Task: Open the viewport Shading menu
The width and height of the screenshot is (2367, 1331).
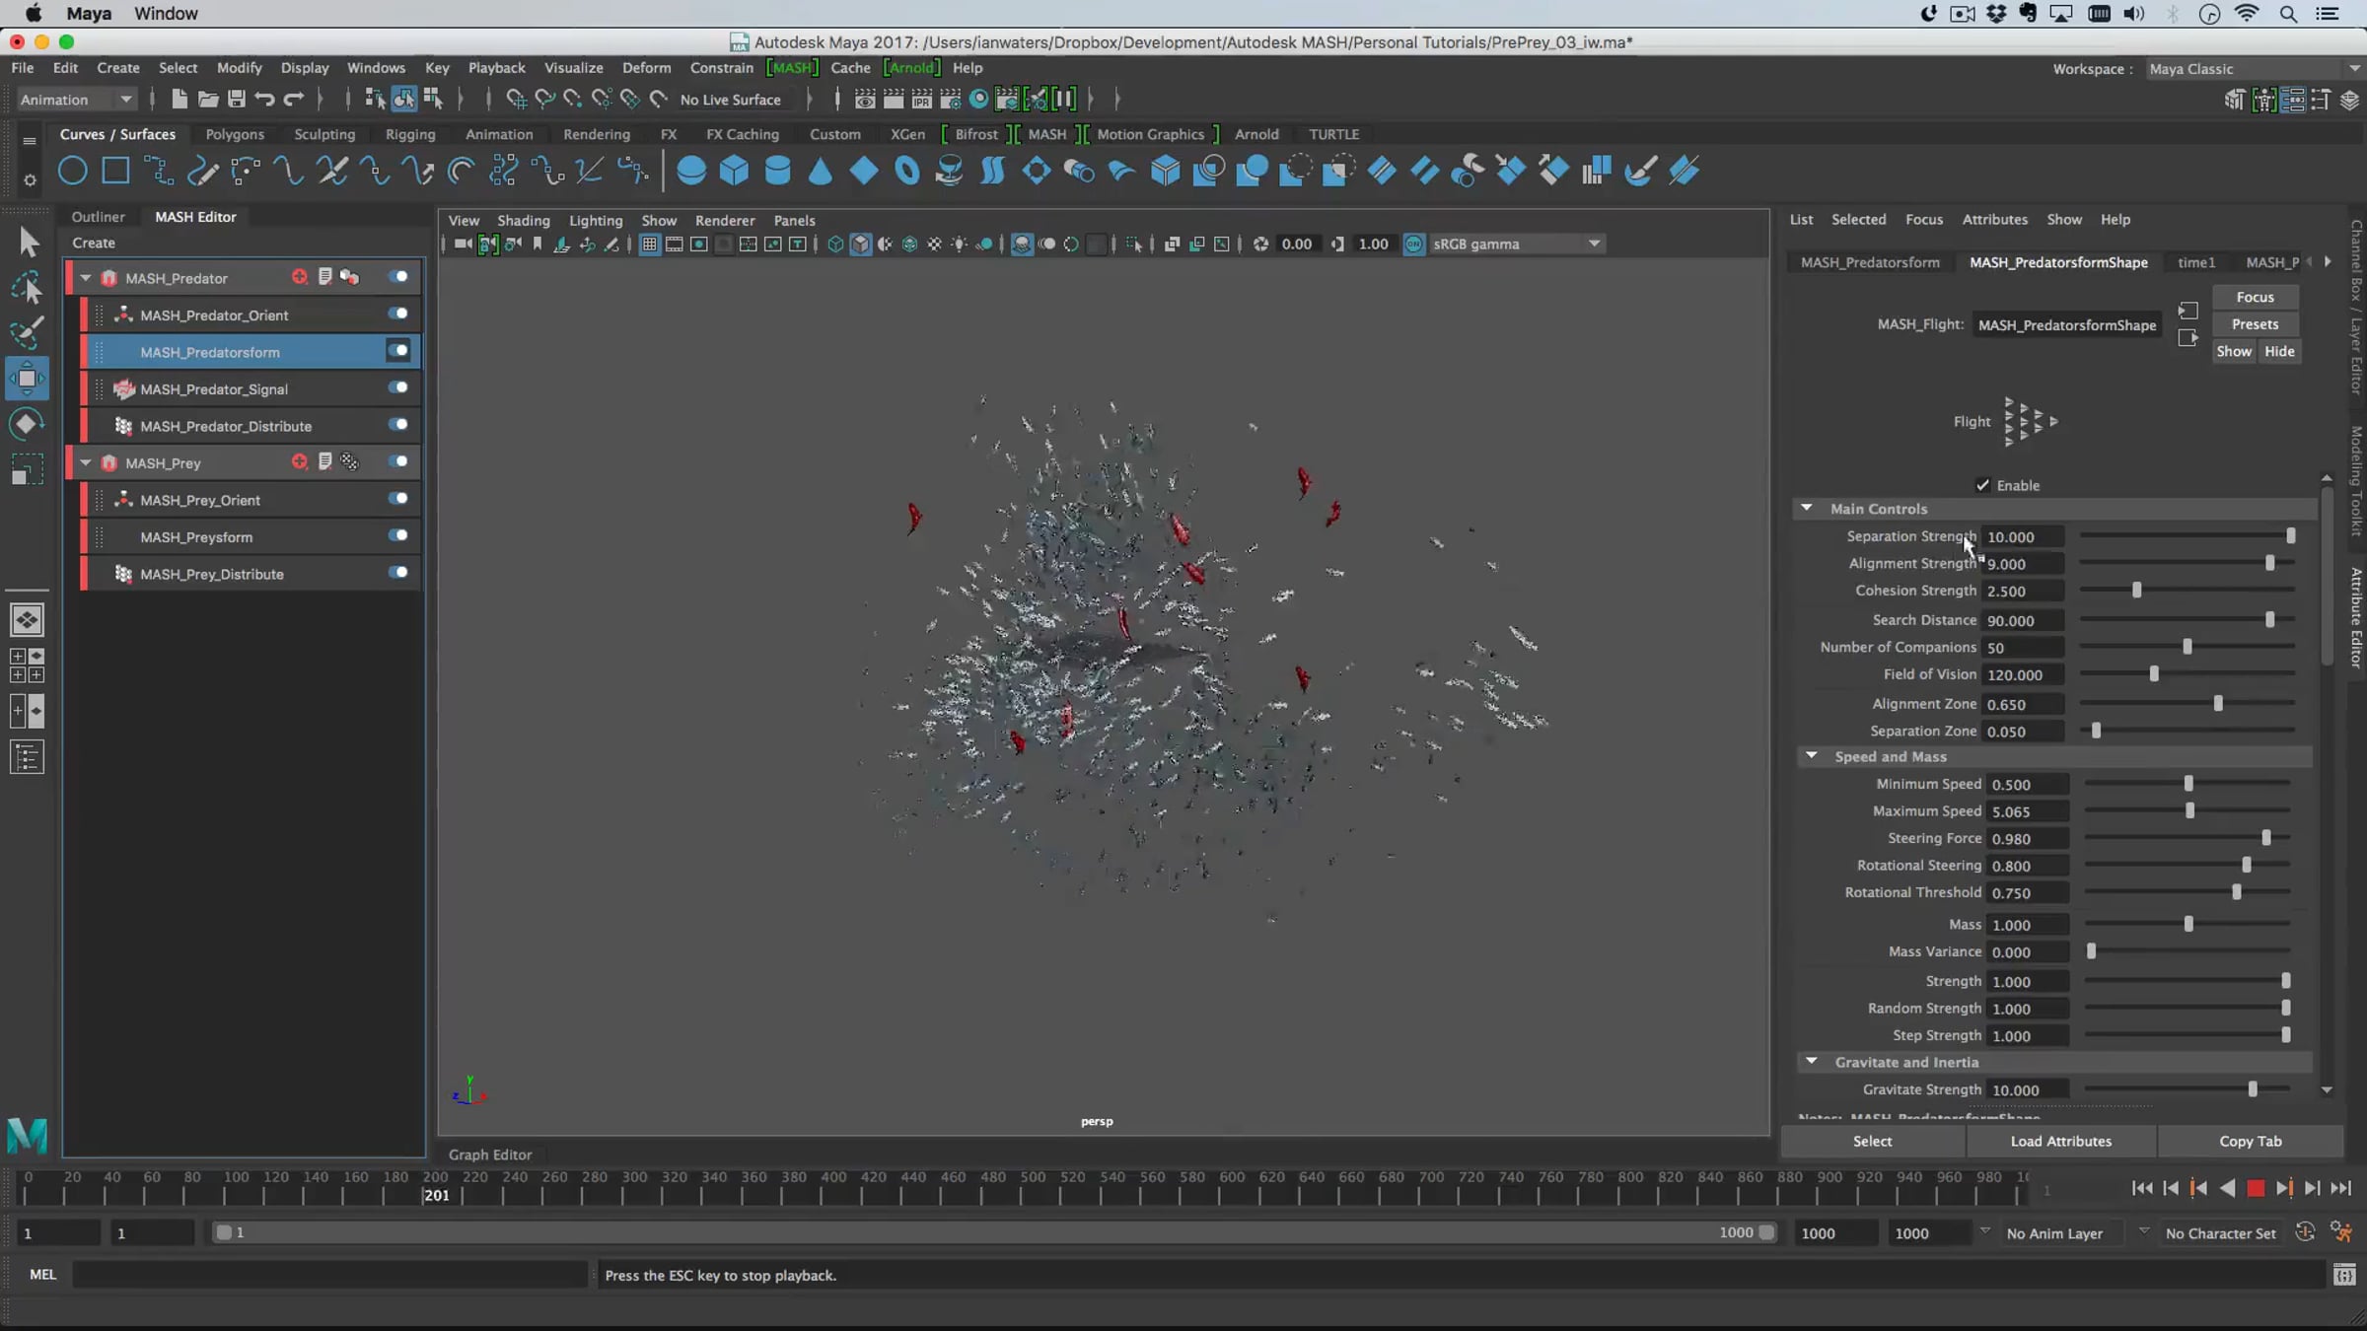Action: [x=524, y=221]
